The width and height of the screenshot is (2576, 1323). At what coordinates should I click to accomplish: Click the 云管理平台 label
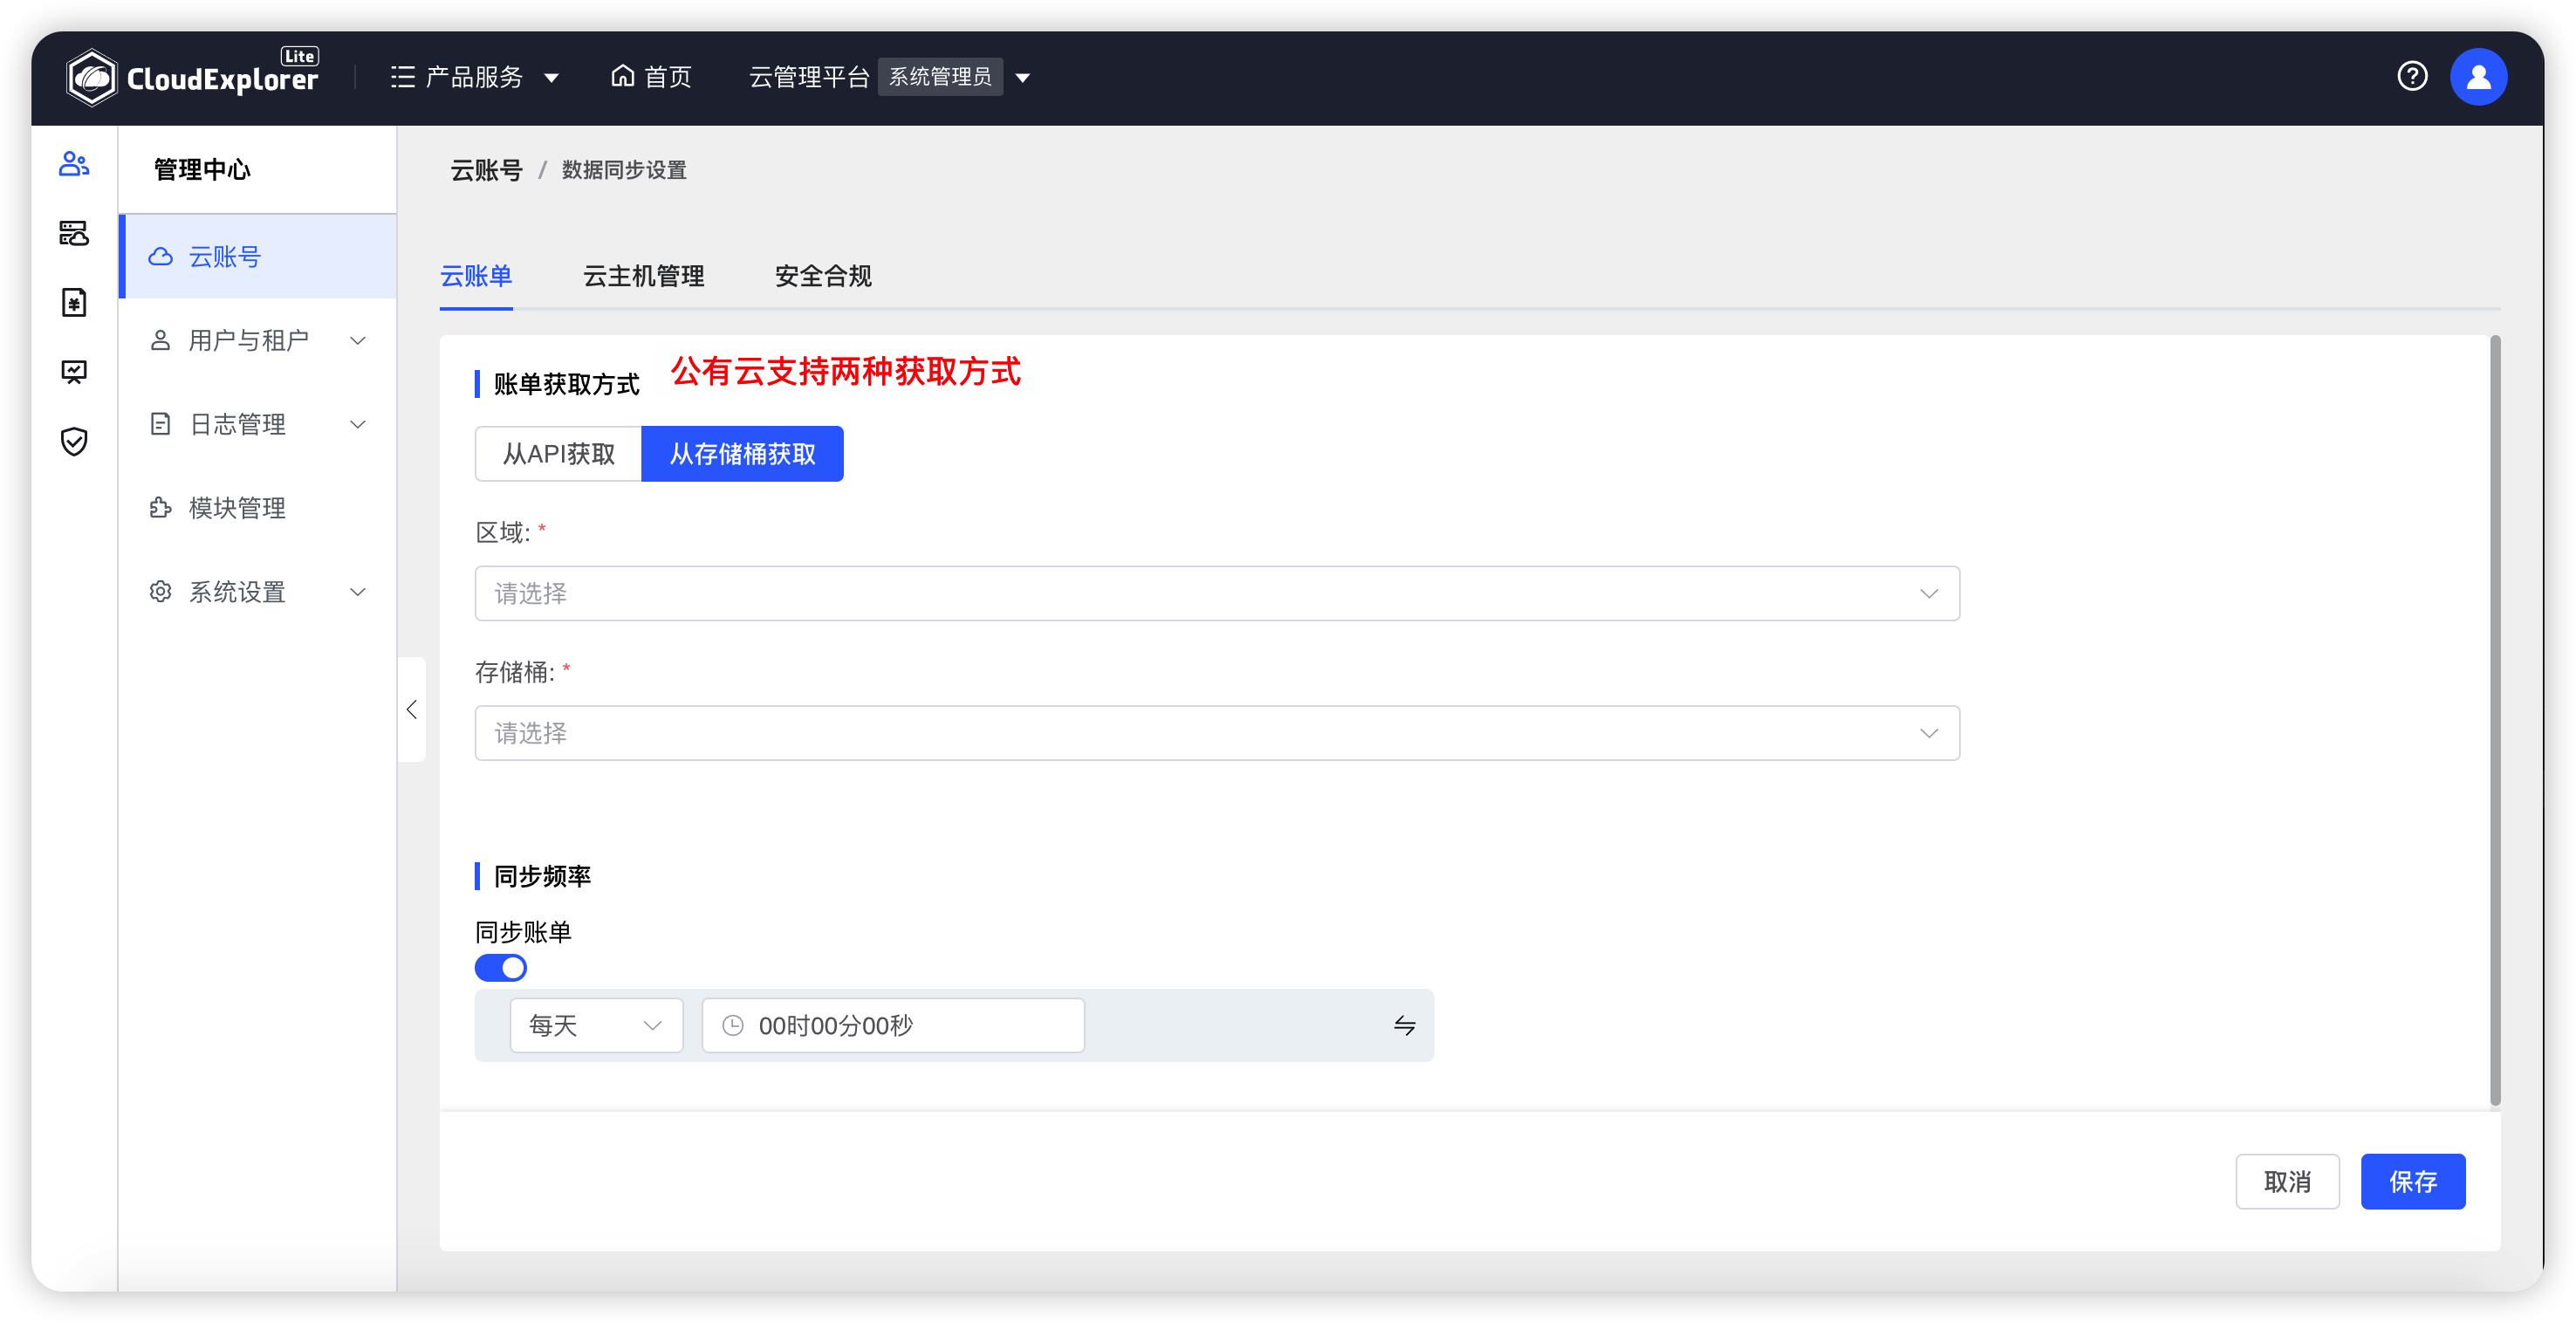click(809, 77)
